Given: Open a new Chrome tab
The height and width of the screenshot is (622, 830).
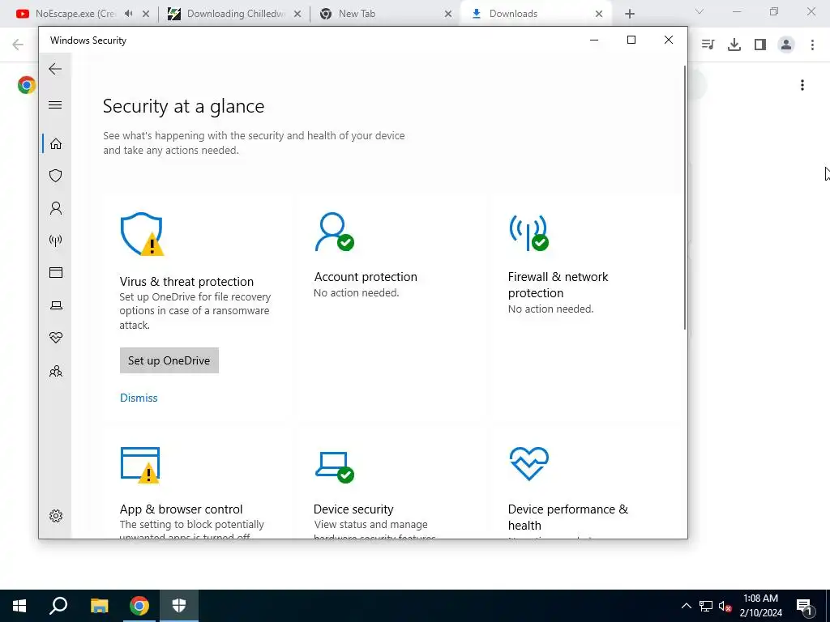Looking at the screenshot, I should (629, 14).
